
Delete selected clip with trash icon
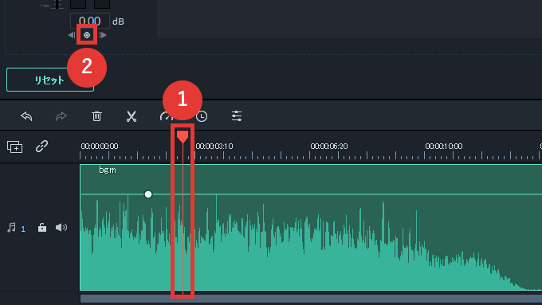[x=96, y=116]
